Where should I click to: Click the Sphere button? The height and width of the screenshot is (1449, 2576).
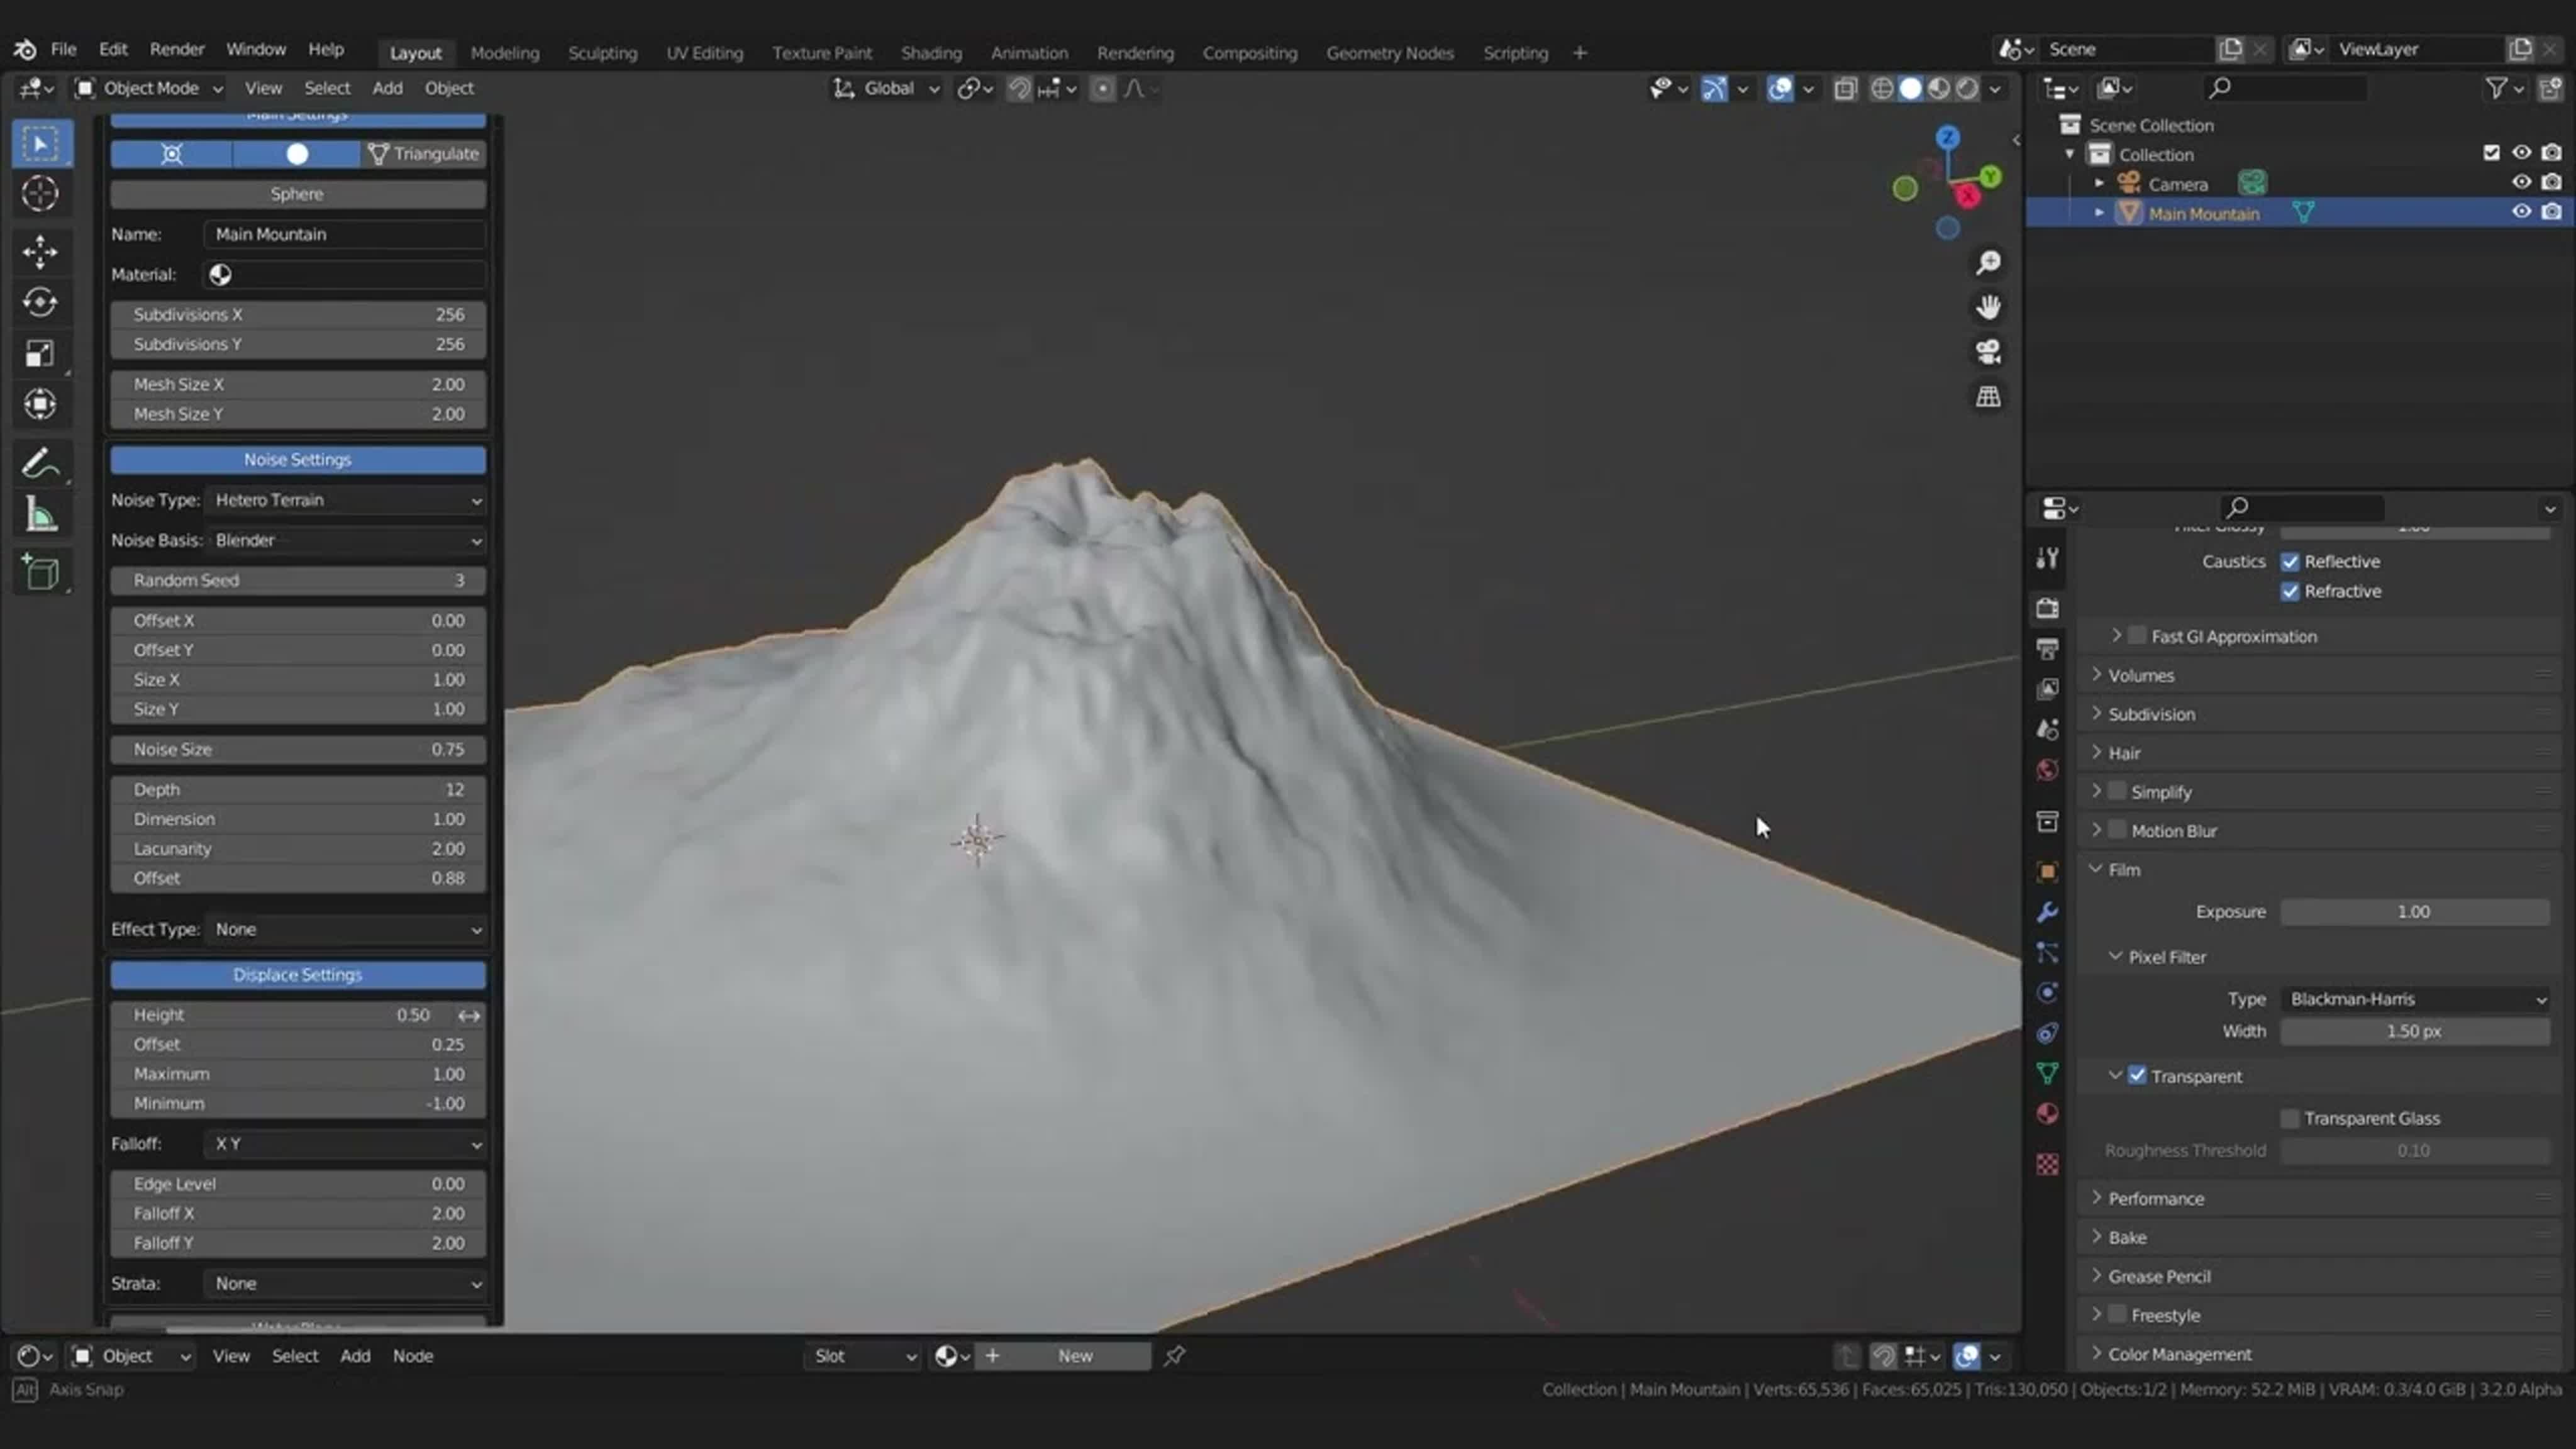tap(298, 194)
